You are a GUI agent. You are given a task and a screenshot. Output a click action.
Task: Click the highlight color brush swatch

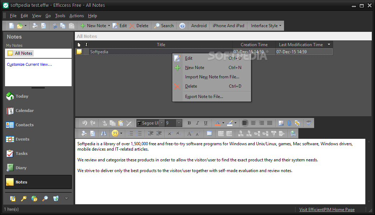(230, 123)
